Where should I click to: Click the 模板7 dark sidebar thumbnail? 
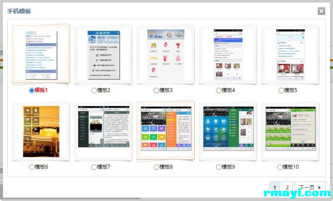pos(104,126)
